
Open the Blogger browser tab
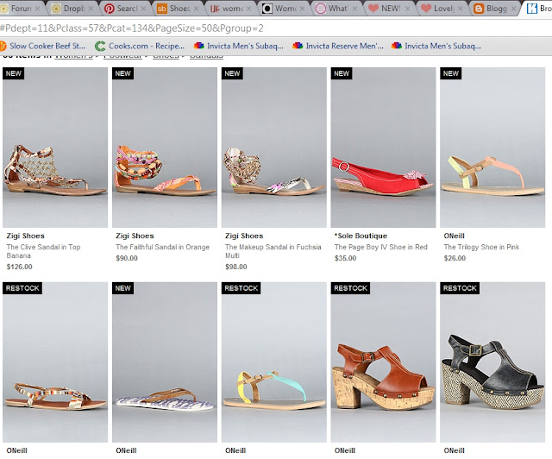(x=496, y=8)
